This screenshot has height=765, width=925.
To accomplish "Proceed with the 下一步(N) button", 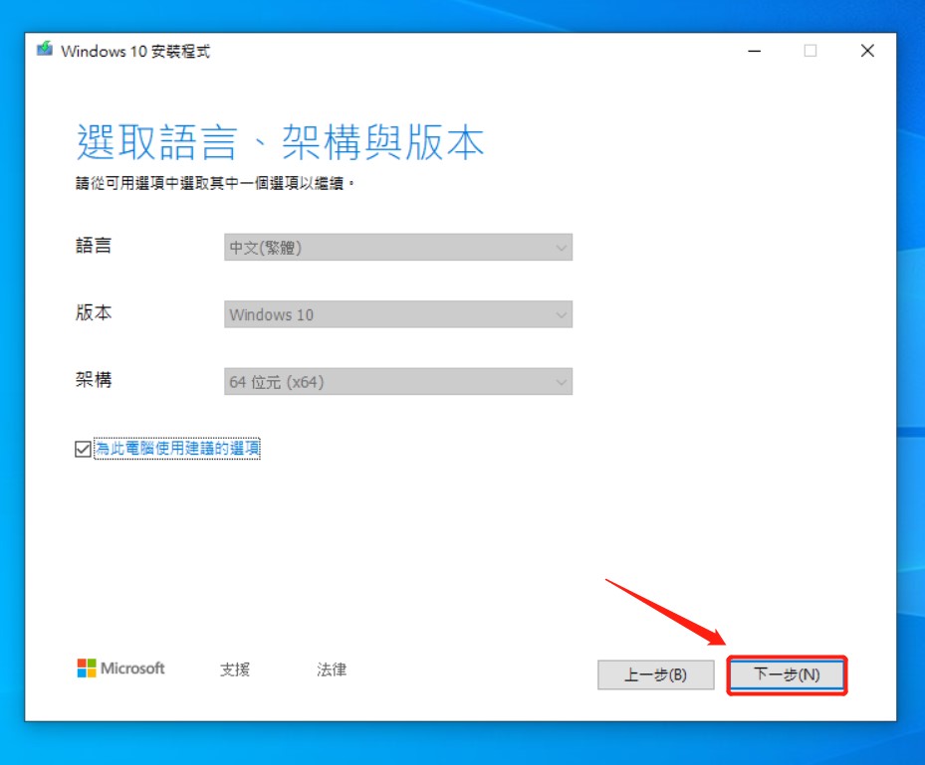I will [x=787, y=674].
